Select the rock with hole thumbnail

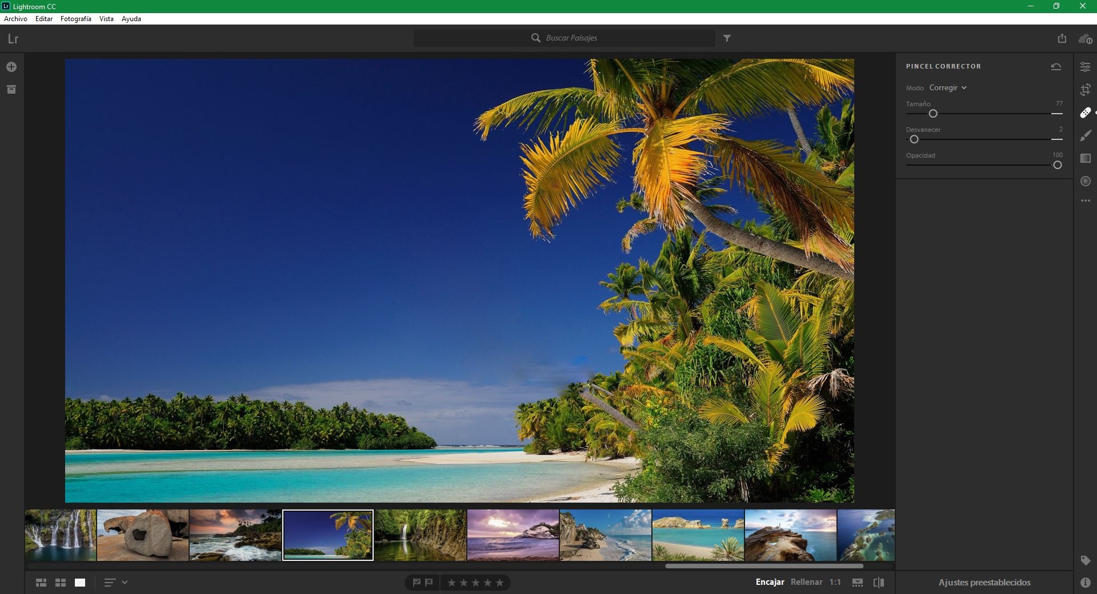(x=143, y=535)
